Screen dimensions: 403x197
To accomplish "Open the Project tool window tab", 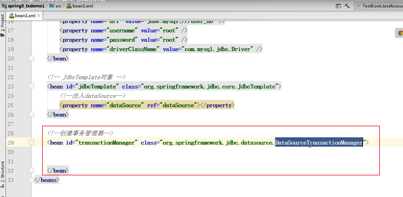I will [x=3, y=25].
